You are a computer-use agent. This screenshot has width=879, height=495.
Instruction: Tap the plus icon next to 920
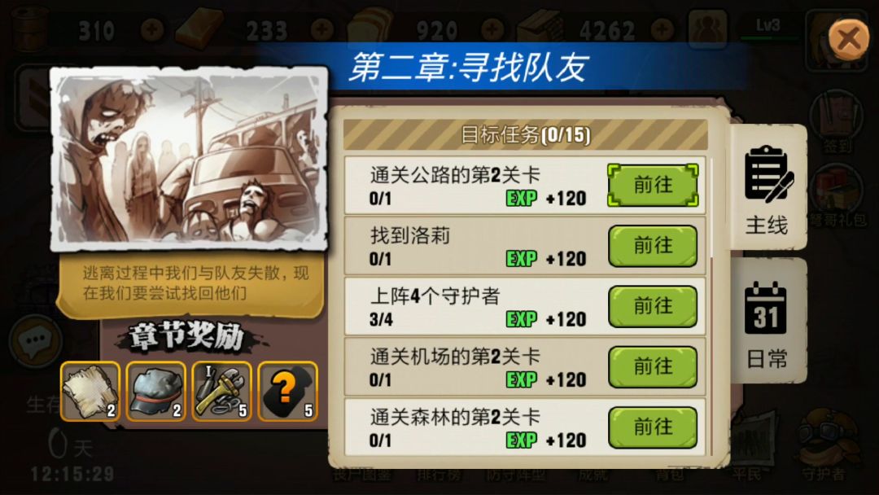[x=492, y=29]
